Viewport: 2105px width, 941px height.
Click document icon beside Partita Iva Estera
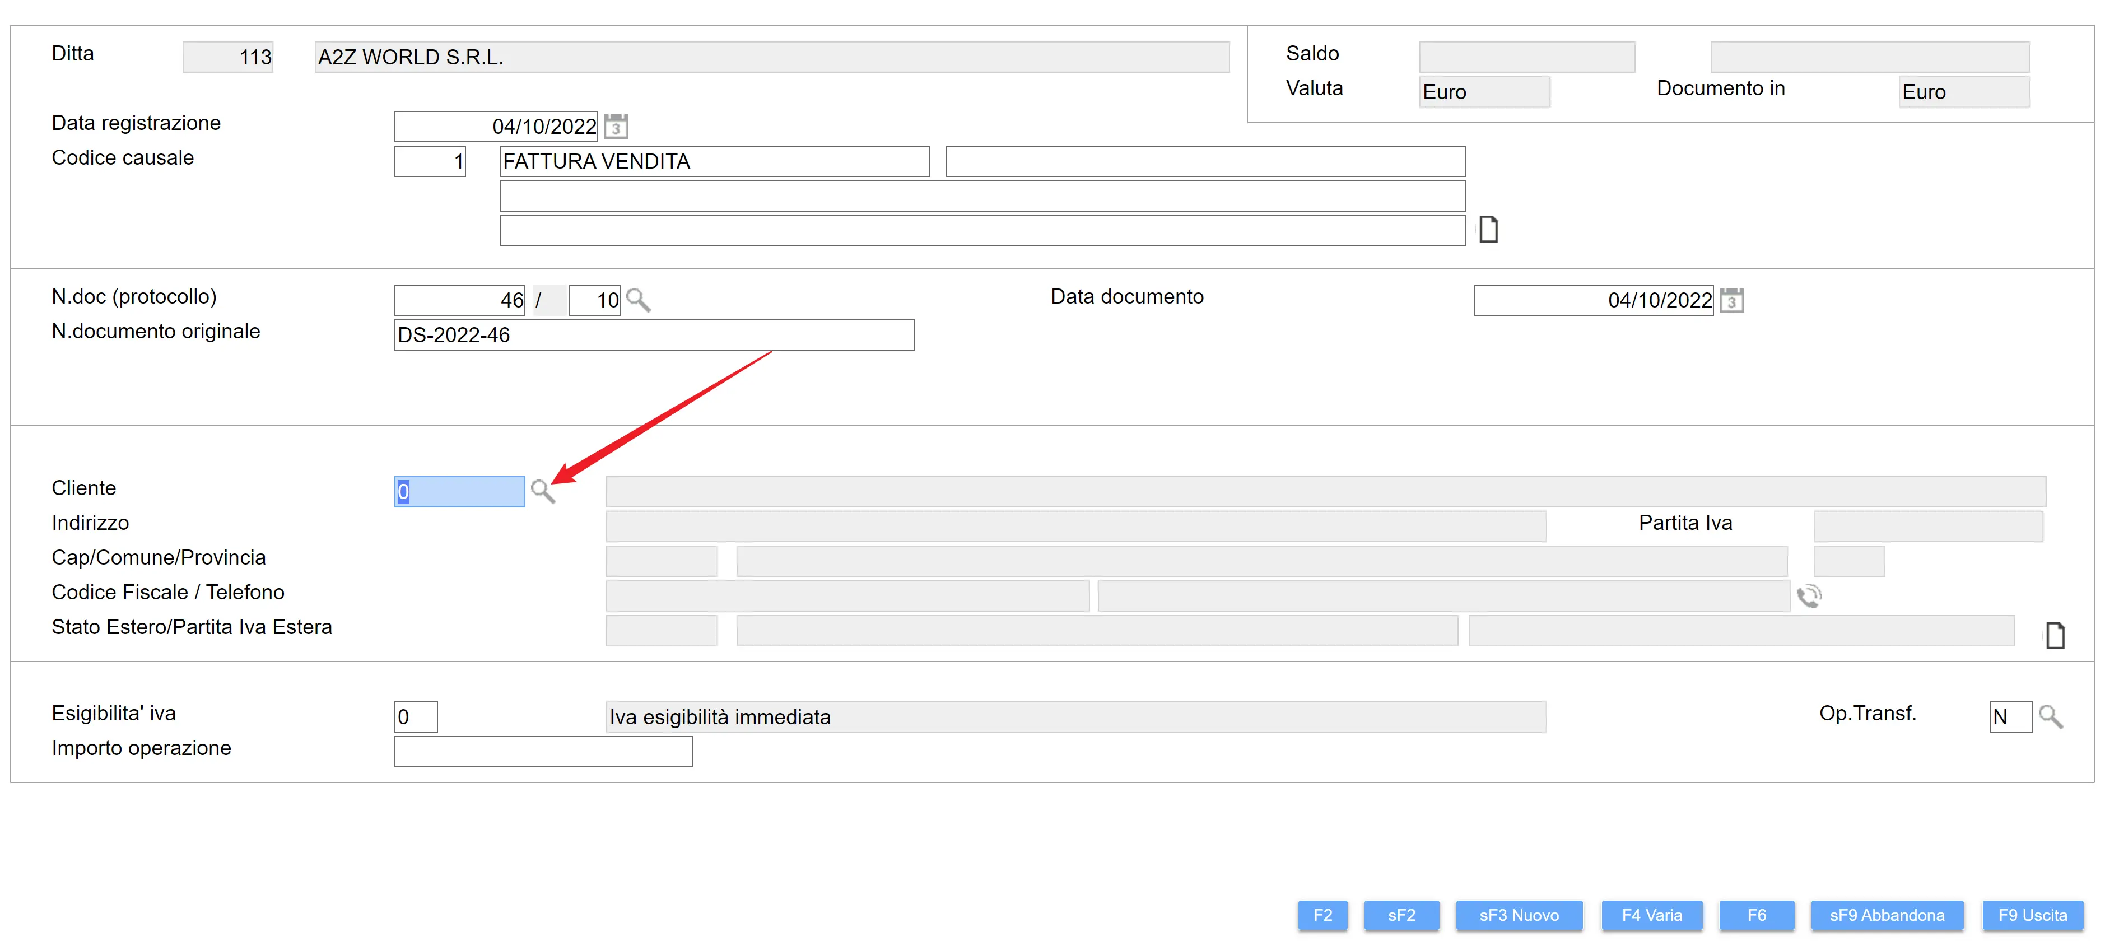pos(2055,635)
